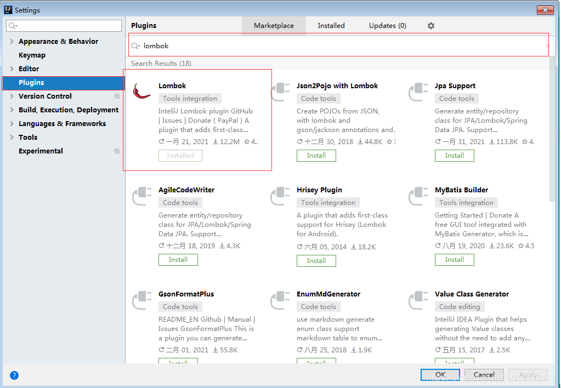This screenshot has height=388, width=561.
Task: Open the plugins gear settings menu
Action: 431,26
